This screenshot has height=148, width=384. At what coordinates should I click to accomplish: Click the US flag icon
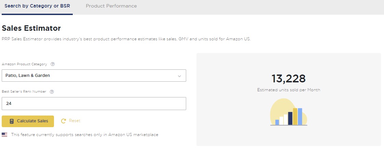[x=4, y=135]
